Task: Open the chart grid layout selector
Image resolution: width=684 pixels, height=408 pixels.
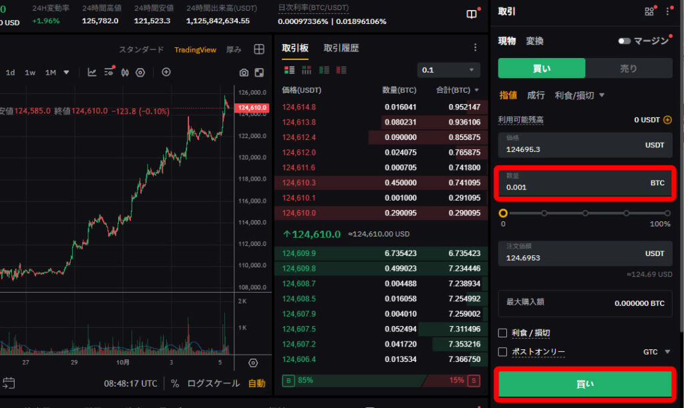Action: click(259, 49)
